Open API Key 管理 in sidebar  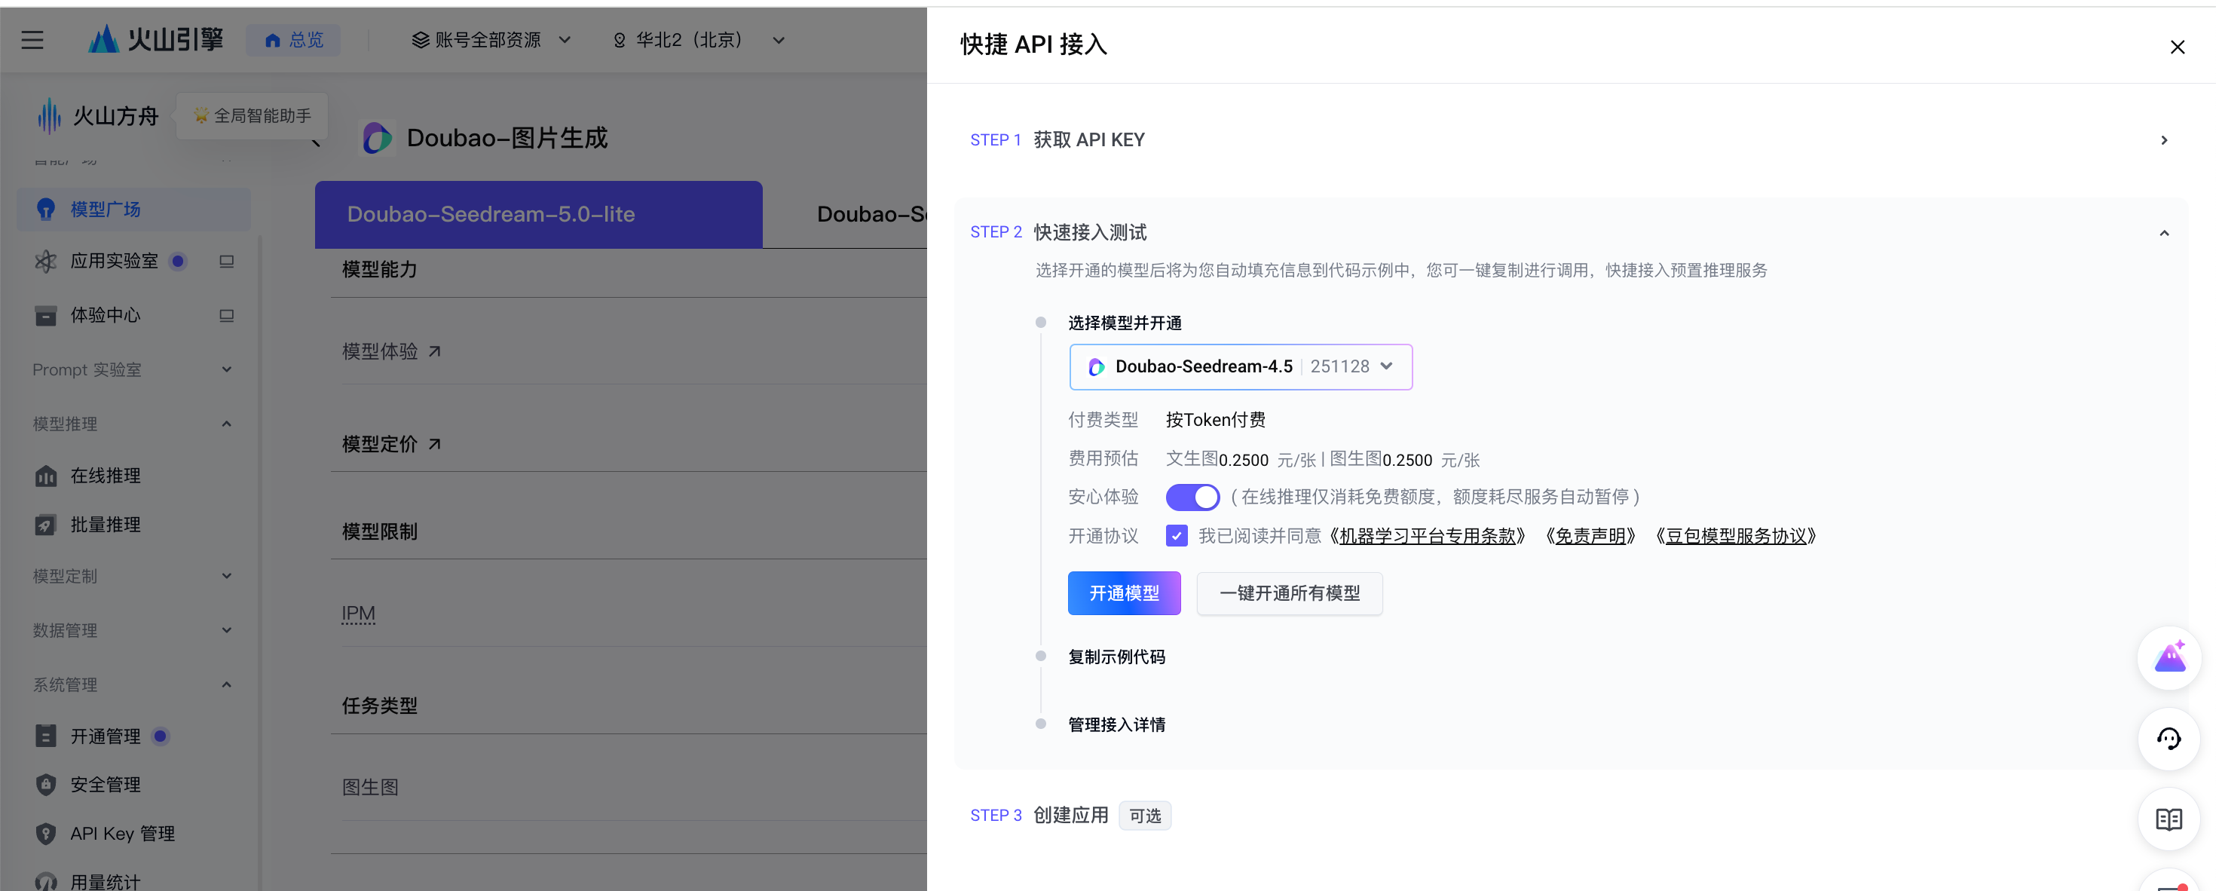122,834
